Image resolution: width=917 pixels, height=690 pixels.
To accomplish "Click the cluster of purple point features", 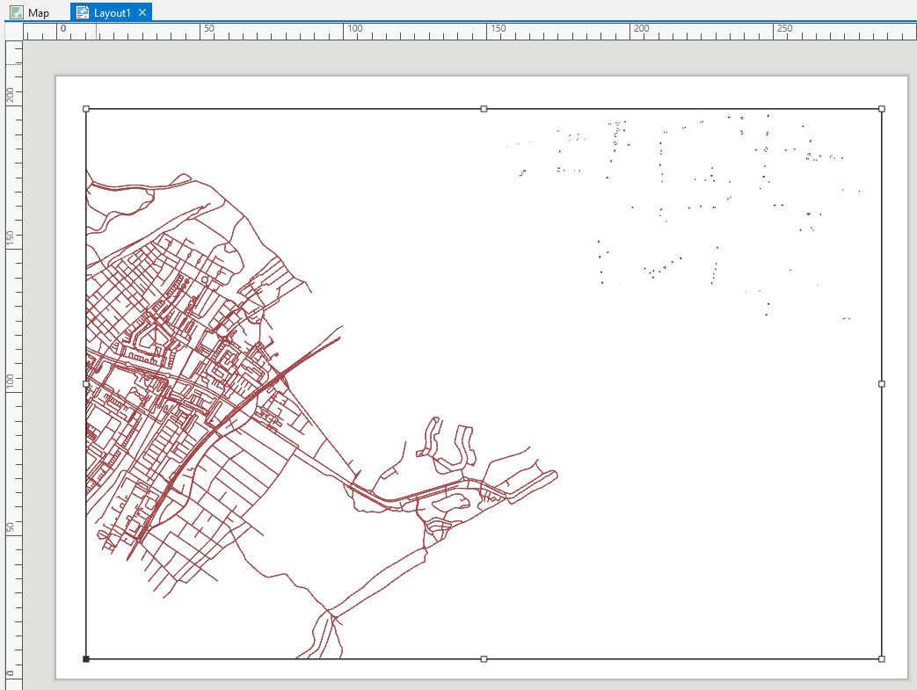I will click(695, 202).
